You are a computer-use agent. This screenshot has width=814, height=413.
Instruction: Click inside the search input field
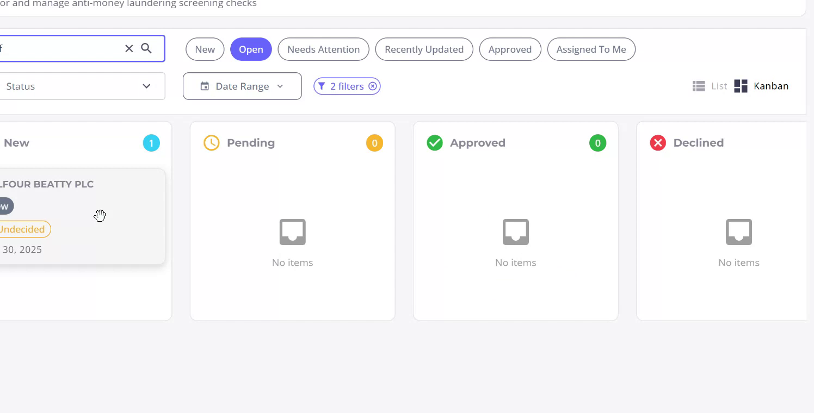(60, 48)
